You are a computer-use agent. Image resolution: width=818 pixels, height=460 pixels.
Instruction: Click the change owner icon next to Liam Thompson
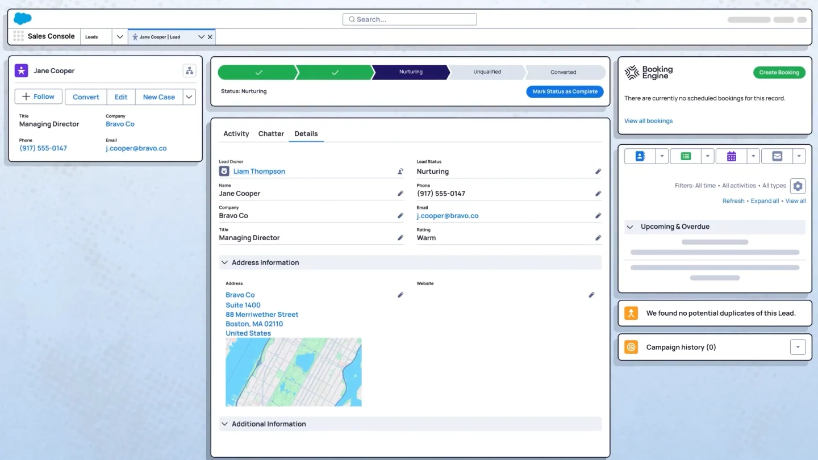pos(400,172)
